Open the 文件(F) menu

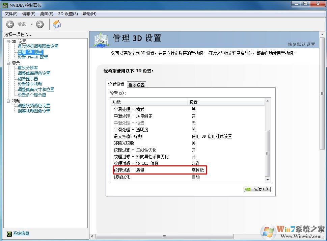tap(11, 14)
